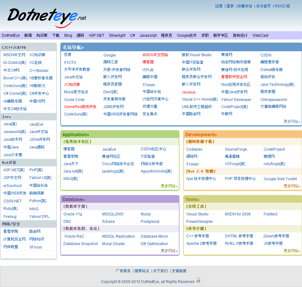Image resolution: width=302 pixels, height=287 pixels.
Task: Open 源码 navigation item
Action: [x=80, y=35]
